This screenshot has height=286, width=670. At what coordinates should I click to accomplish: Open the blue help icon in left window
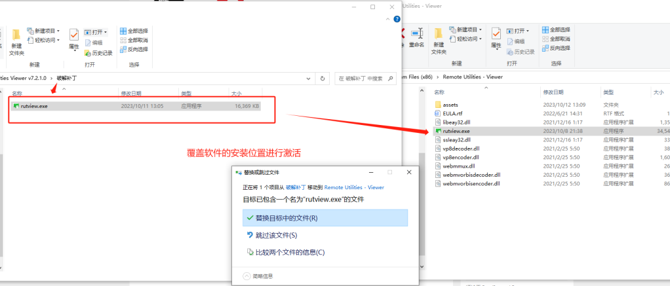click(x=397, y=19)
